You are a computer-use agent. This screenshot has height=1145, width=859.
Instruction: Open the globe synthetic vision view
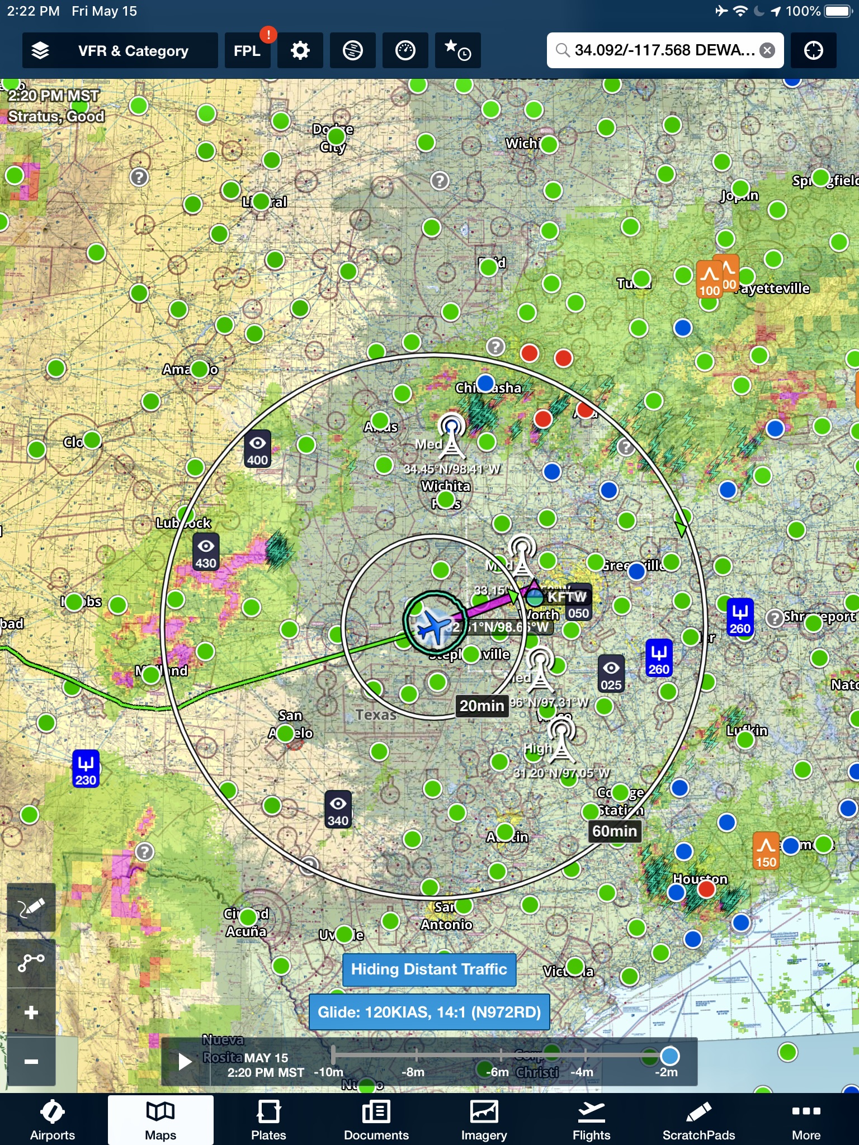click(x=352, y=51)
